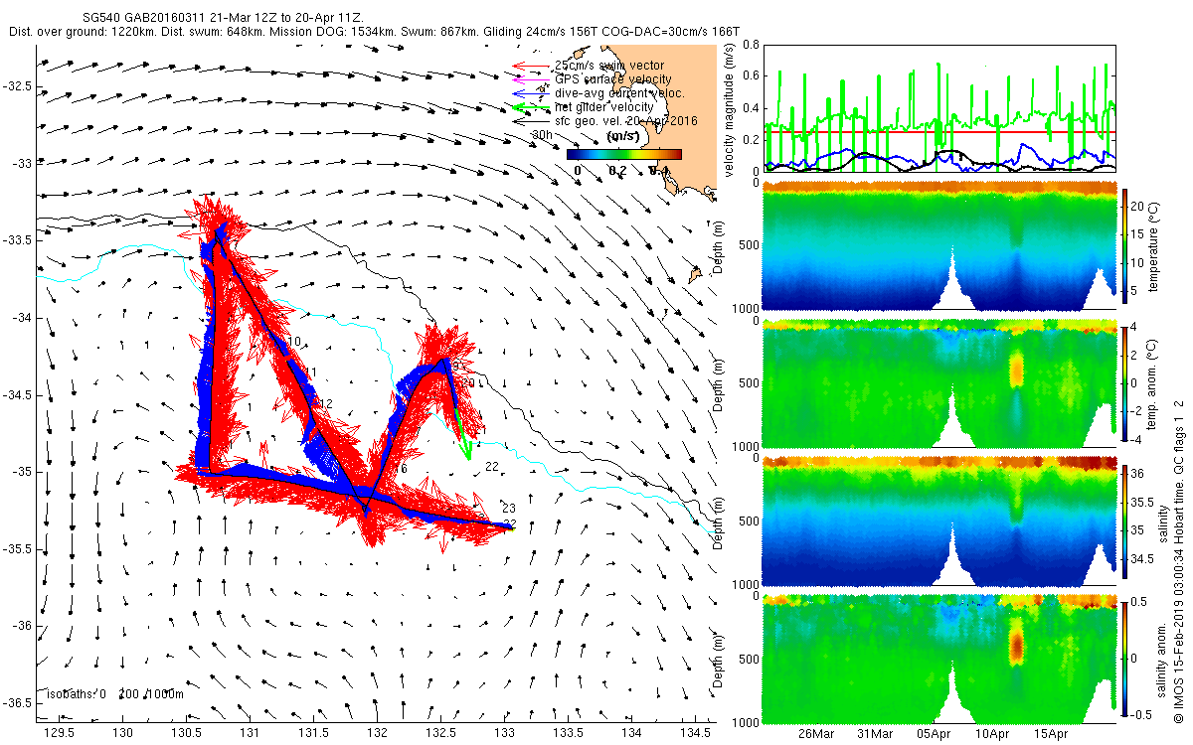Click longitude tick '131.5' on map axis

(314, 733)
